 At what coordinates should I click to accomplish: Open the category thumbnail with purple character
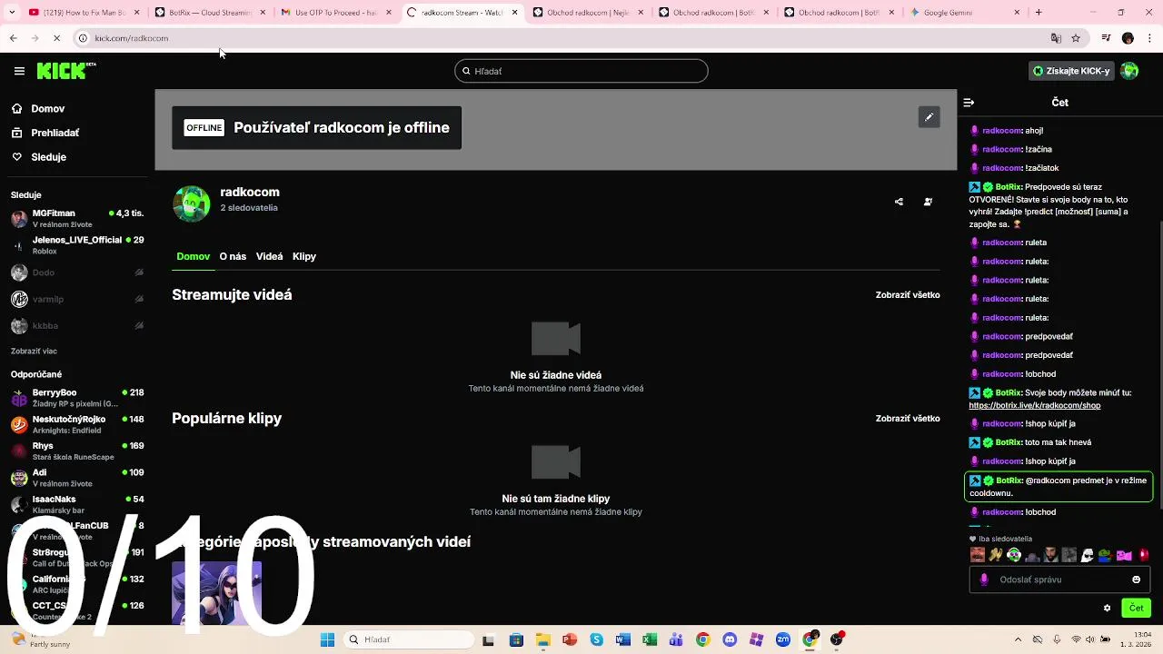[217, 593]
